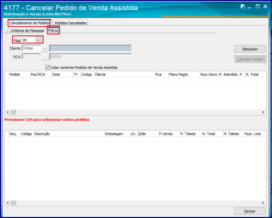Viewport: 272px width, 218px height.
Task: Click the Cancelar Pedido button
Action: [x=250, y=59]
